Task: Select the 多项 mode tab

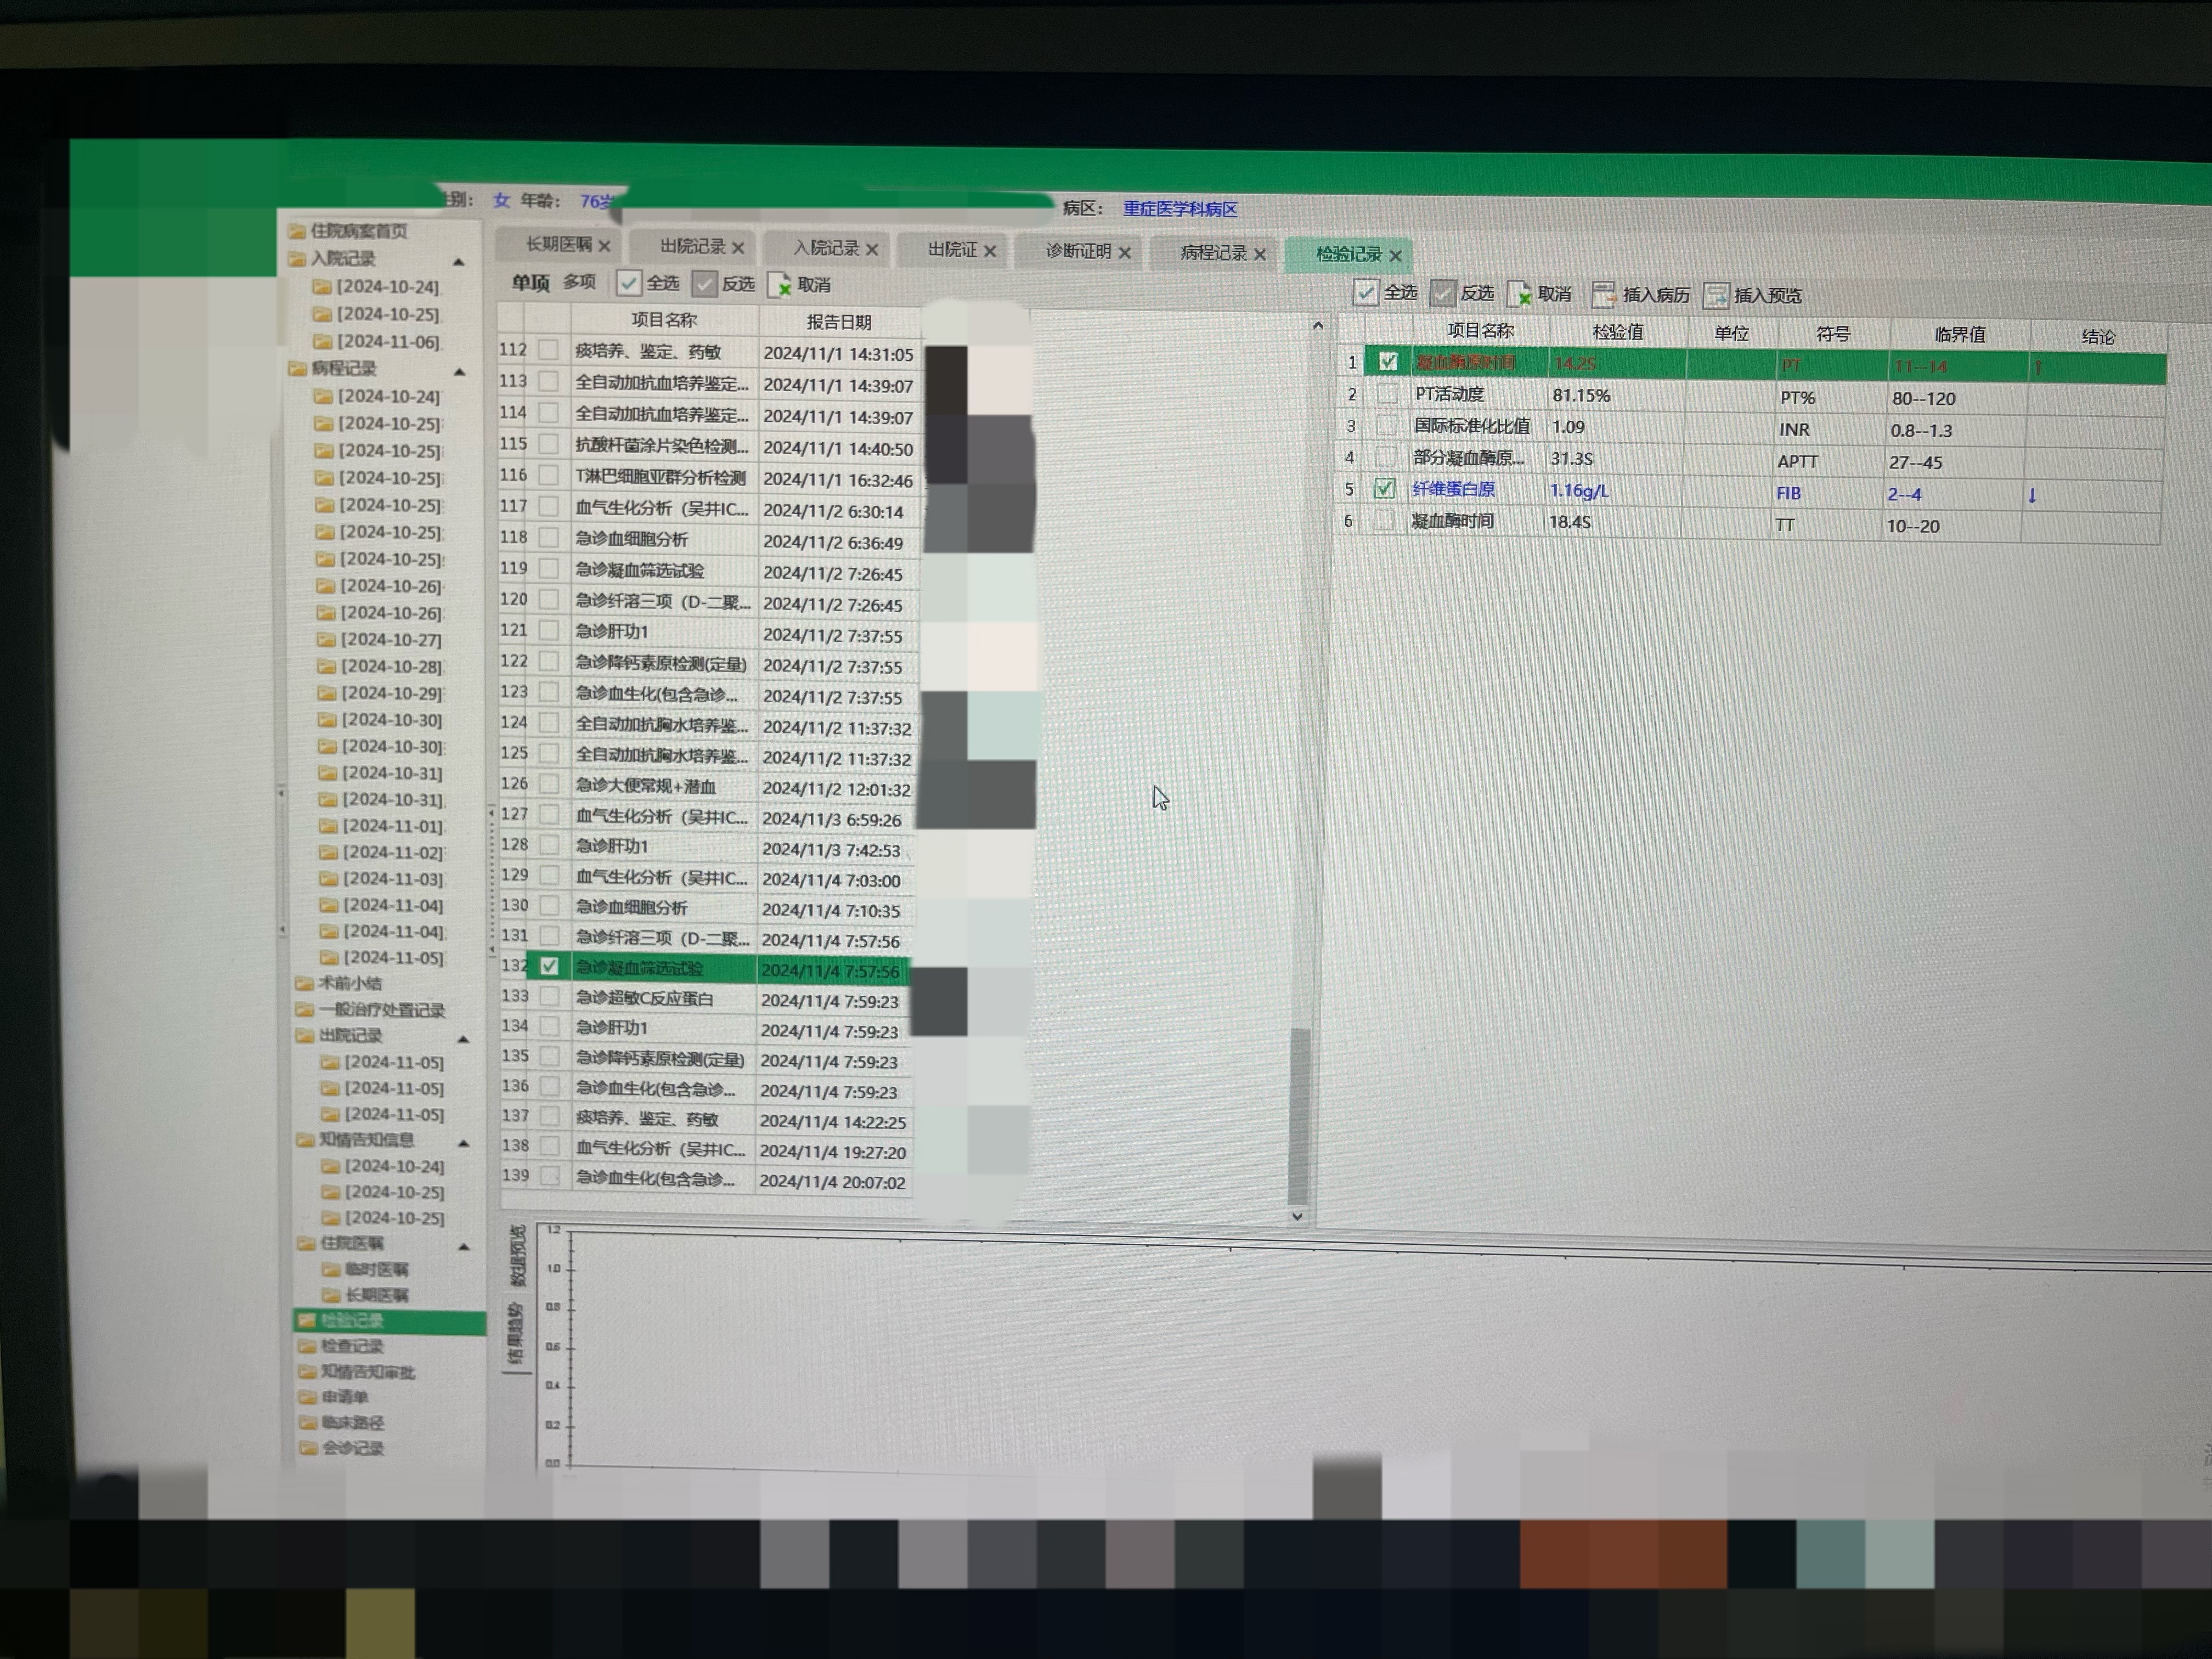Action: (579, 282)
